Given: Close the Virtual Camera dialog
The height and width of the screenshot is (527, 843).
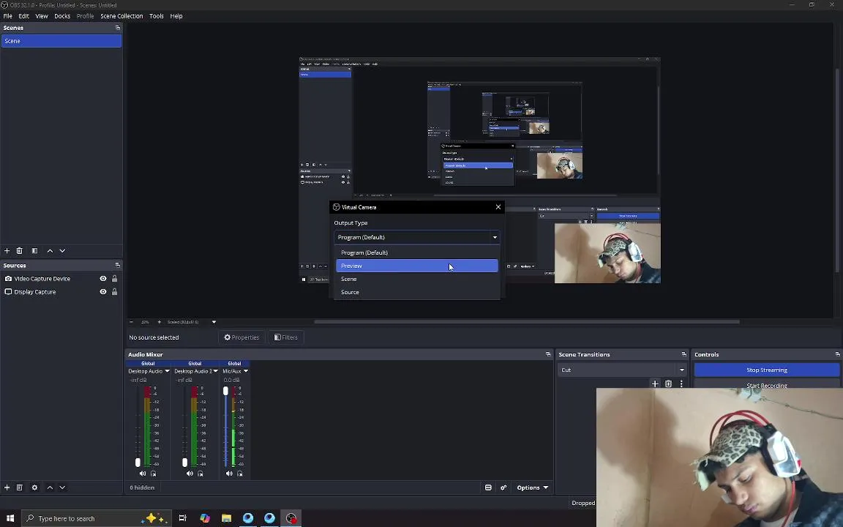Looking at the screenshot, I should pyautogui.click(x=498, y=207).
